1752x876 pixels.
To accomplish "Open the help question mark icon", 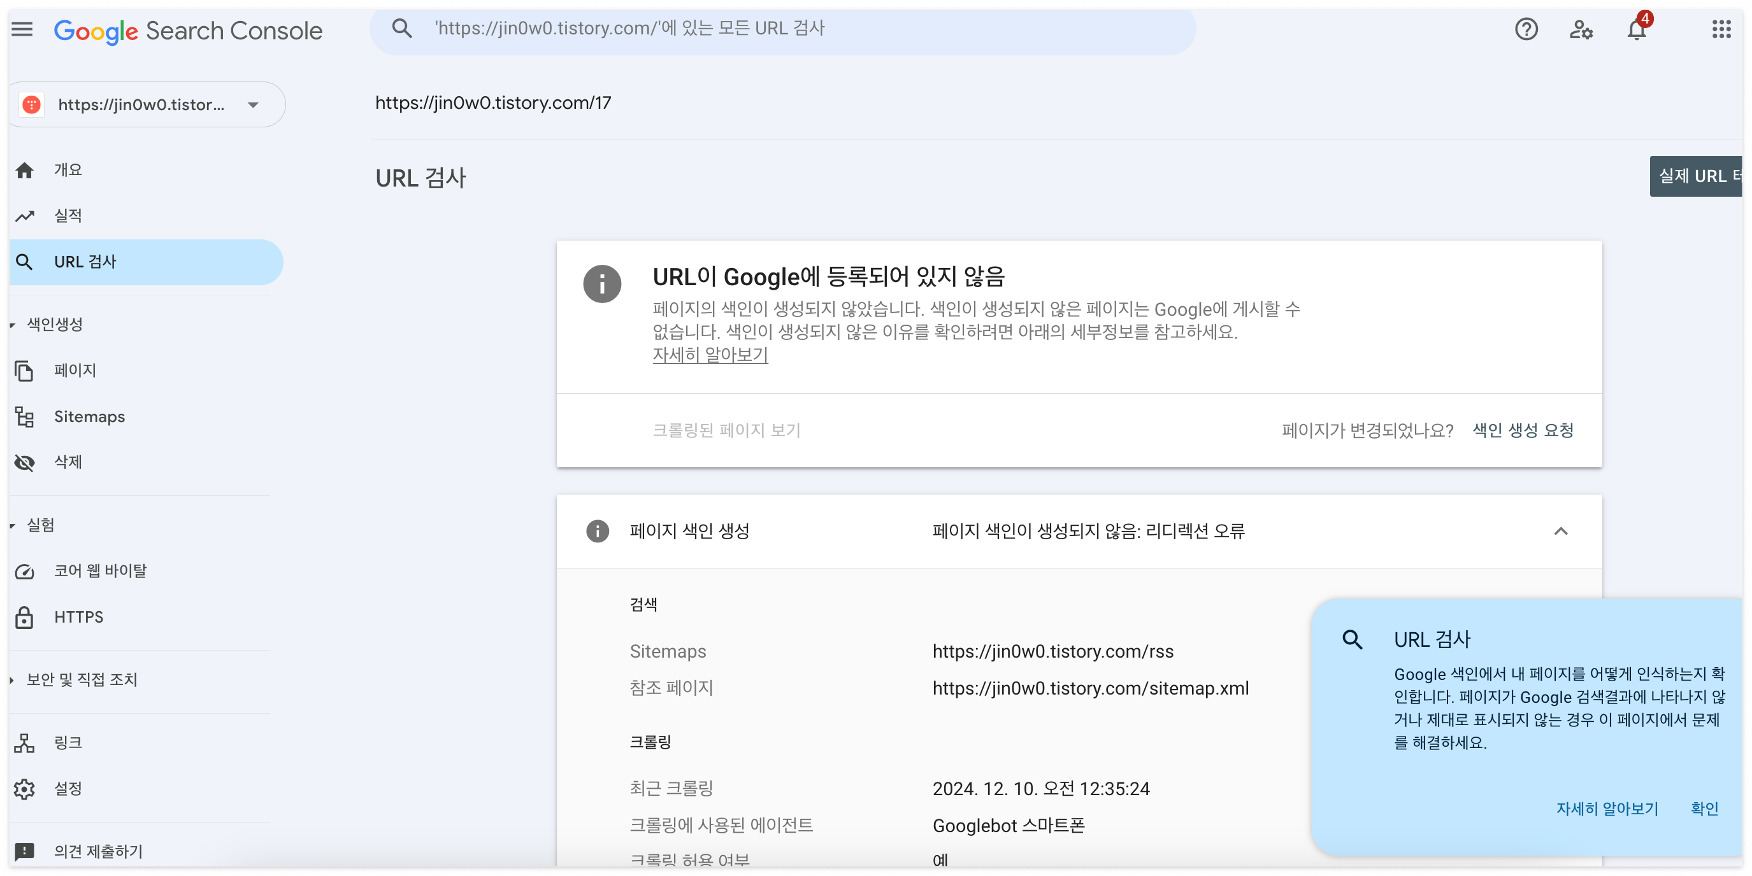I will 1526,29.
